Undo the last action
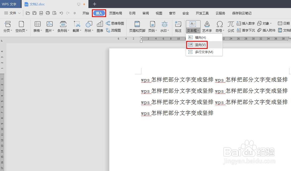The image size is (291, 171). coord(61,13)
